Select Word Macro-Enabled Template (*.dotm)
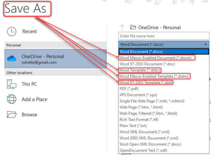 tap(154, 76)
